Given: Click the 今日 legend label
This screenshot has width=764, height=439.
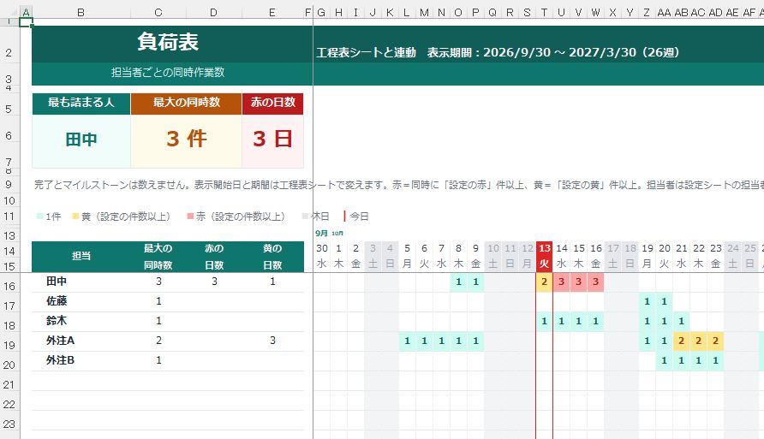Looking at the screenshot, I should 360,217.
